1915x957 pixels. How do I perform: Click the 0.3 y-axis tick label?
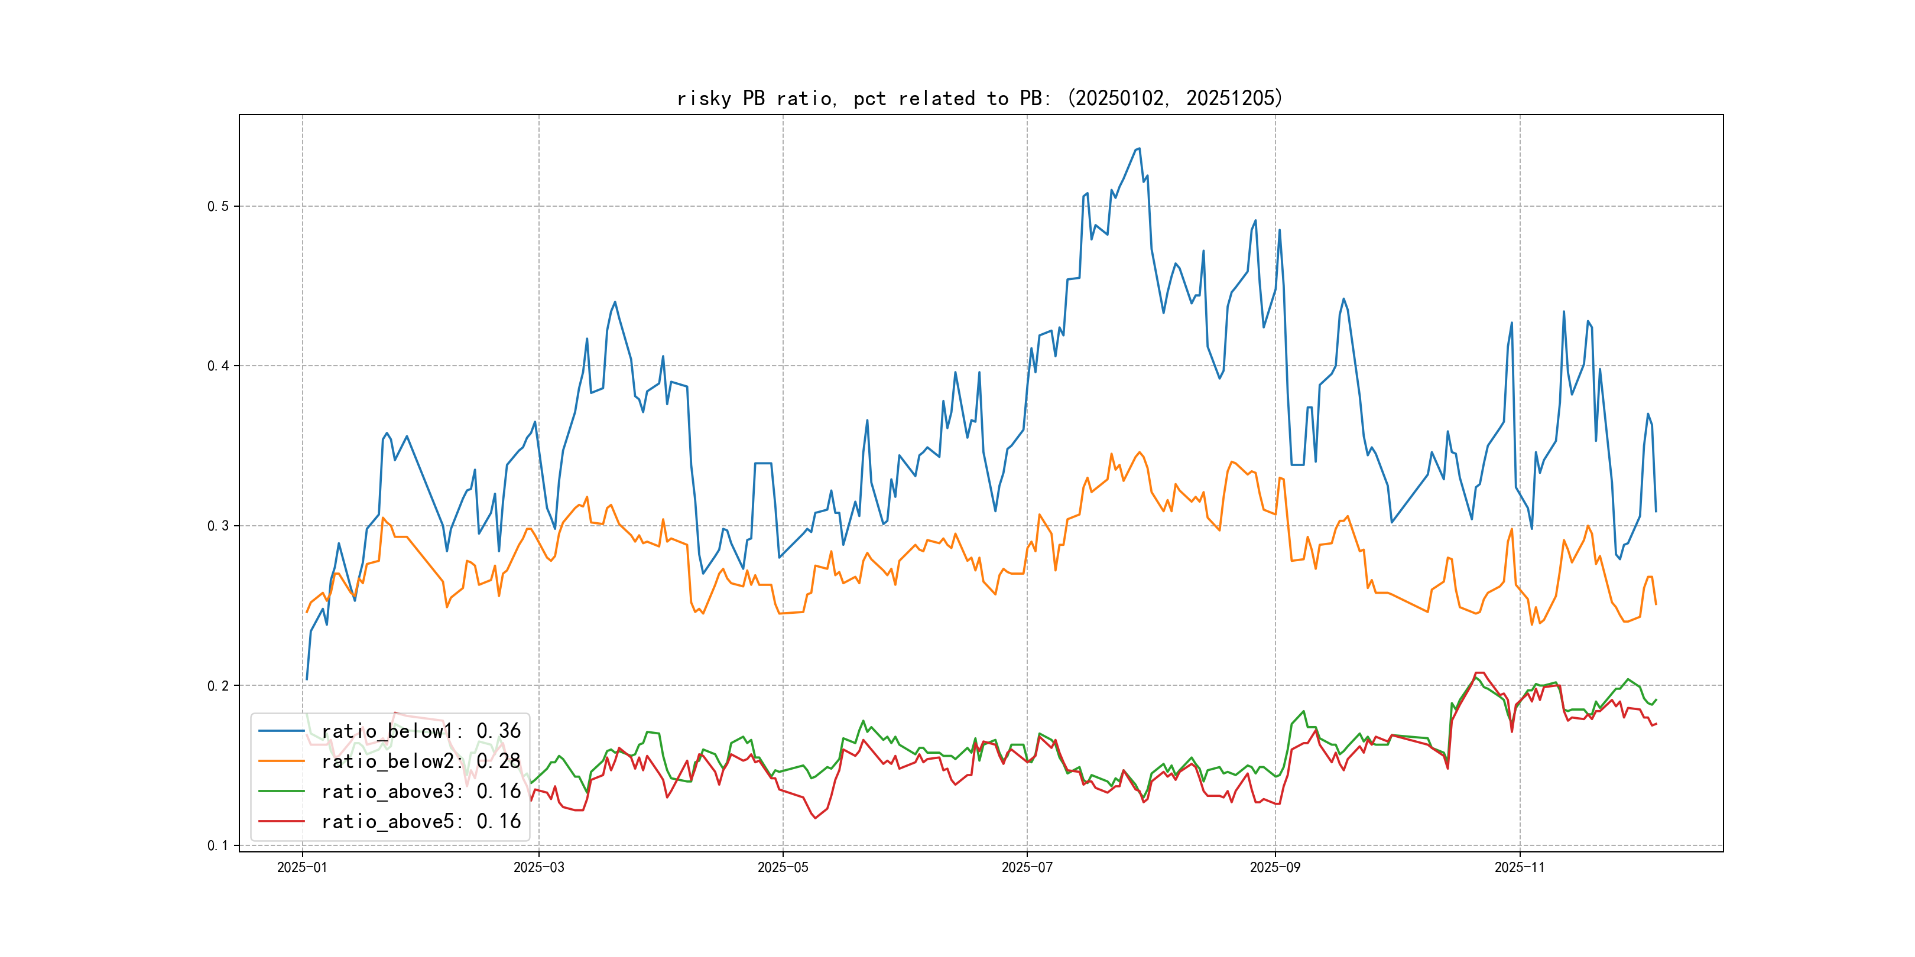[x=218, y=526]
